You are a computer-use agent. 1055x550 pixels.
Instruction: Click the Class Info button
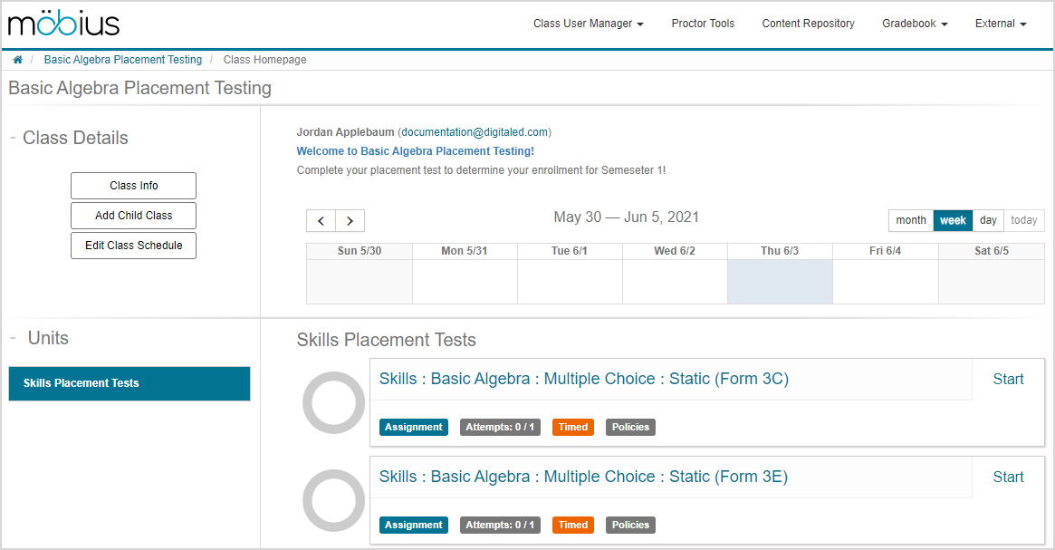(133, 186)
